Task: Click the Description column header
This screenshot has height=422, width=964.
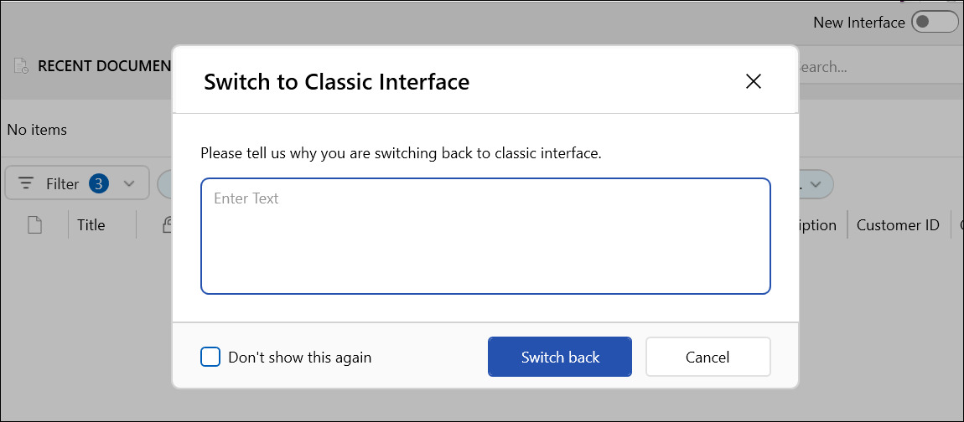Action: click(x=818, y=225)
